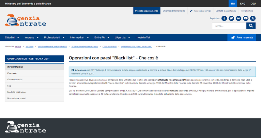The image size is (261, 138).
Task: Open the Professionisti menu
Action: pyautogui.click(x=52, y=38)
